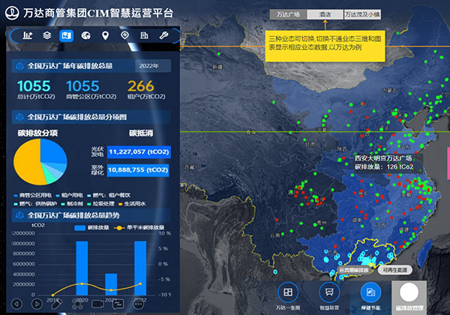Open the globe view icon
This screenshot has width=450, height=315.
85,35
